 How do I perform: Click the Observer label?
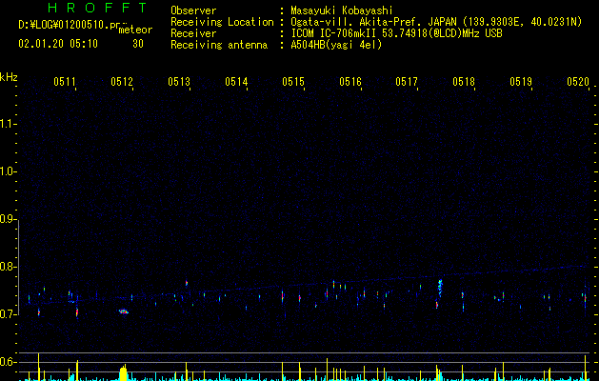pyautogui.click(x=193, y=10)
